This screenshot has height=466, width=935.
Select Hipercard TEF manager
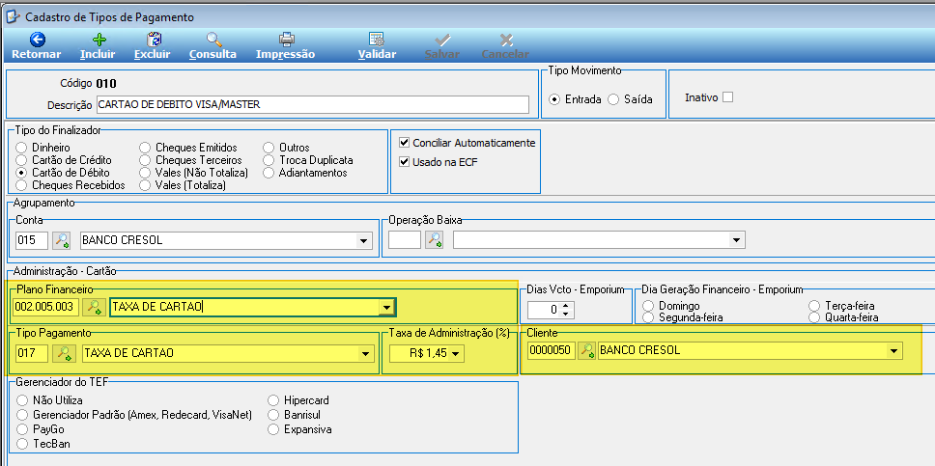coord(273,399)
